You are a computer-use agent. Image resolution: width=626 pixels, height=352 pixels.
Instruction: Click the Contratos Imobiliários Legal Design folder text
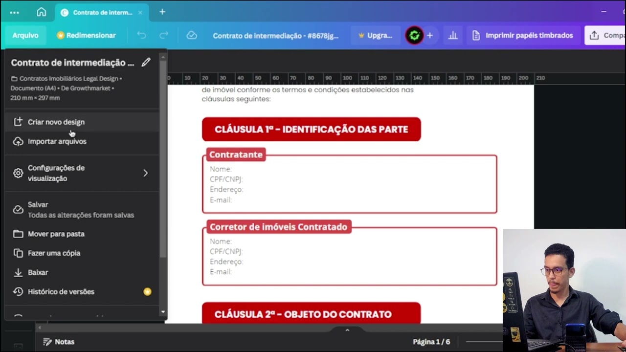[69, 79]
